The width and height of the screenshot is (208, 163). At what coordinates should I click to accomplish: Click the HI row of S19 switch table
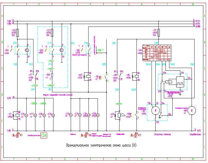pyautogui.click(x=157, y=57)
